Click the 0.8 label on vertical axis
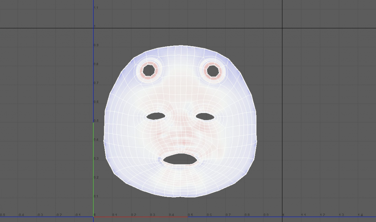376x222 pixels. click(x=96, y=64)
